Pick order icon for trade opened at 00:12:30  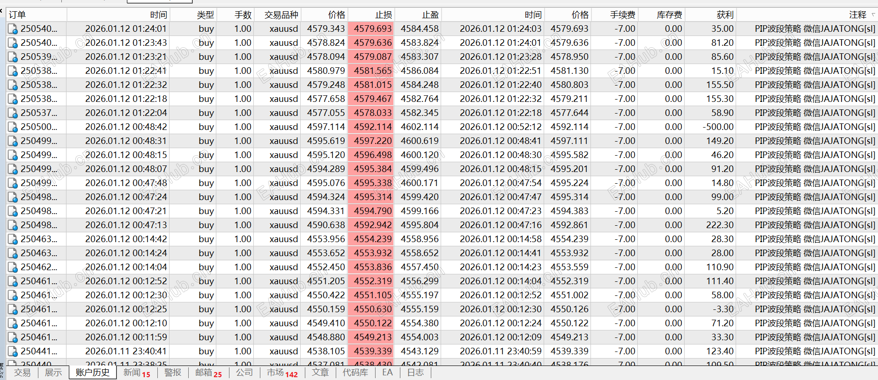13,295
